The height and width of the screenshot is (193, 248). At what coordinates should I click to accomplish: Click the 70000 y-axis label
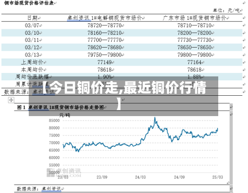click(54, 143)
